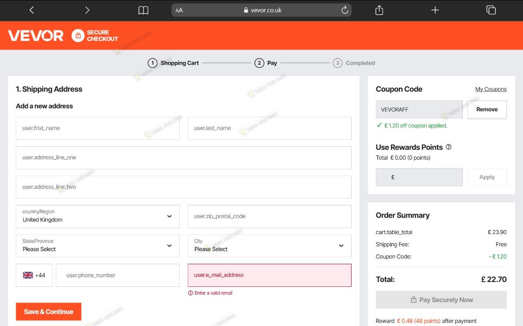Image resolution: width=523 pixels, height=326 pixels.
Task: Click the 'Coupon Code' panel heading
Action: (399, 89)
